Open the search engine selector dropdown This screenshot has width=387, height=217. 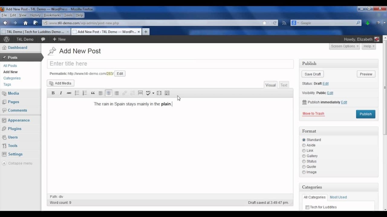click(295, 23)
